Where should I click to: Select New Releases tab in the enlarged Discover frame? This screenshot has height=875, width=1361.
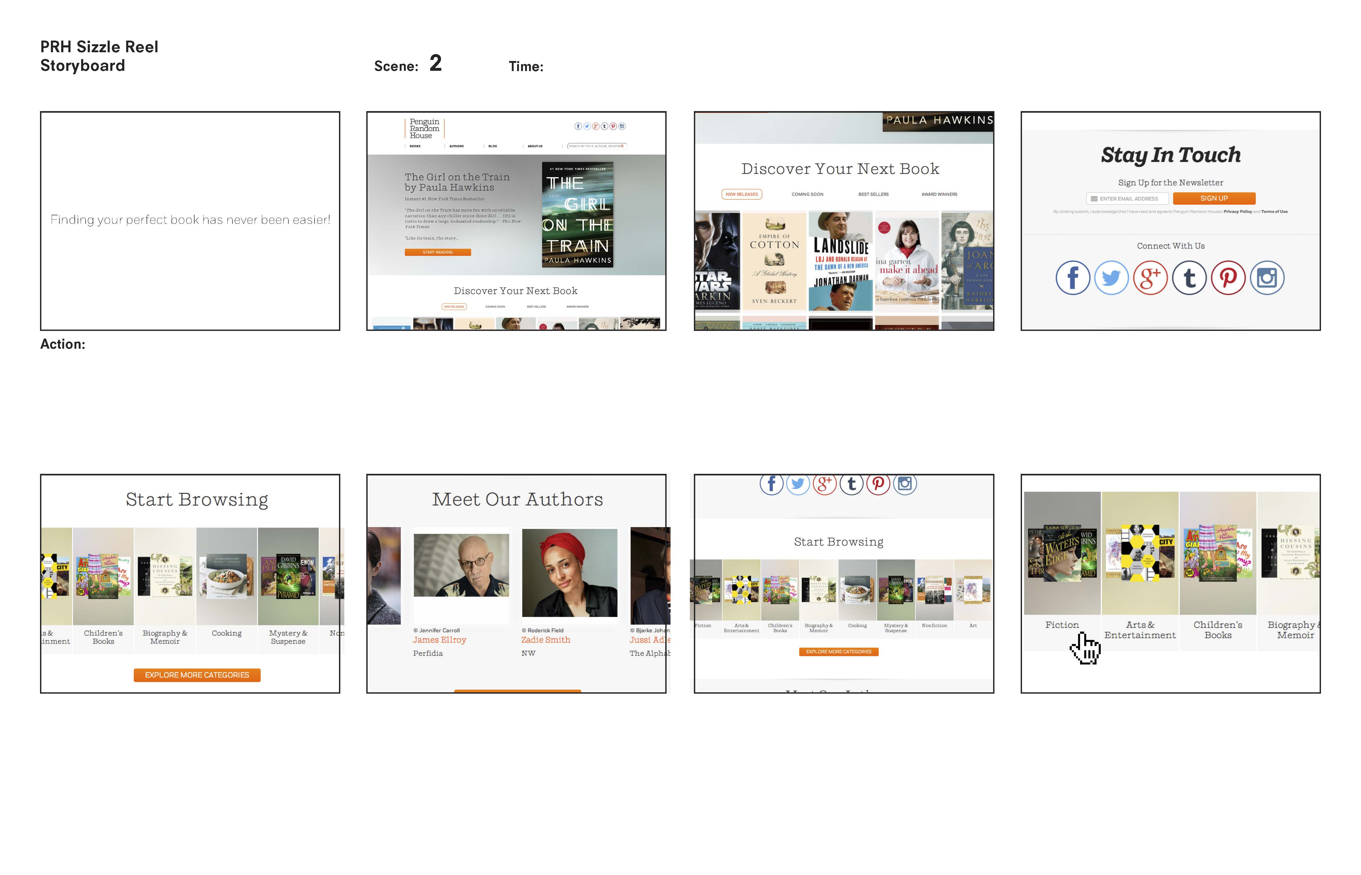coord(742,194)
